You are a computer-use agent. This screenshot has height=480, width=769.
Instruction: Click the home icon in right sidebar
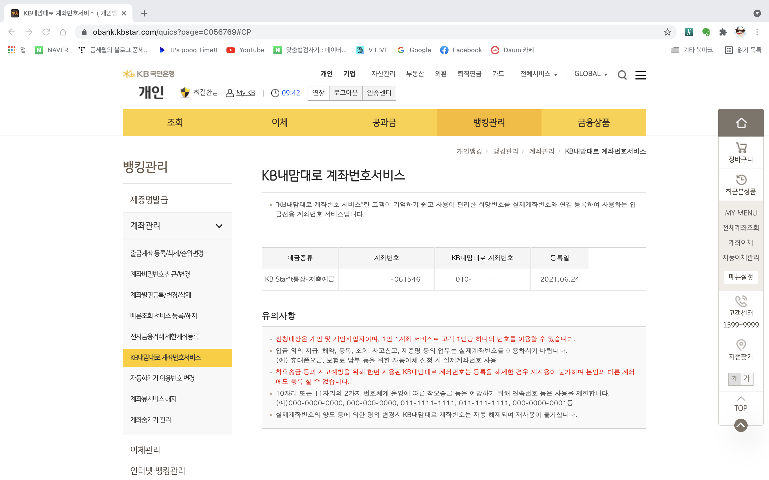(x=740, y=123)
